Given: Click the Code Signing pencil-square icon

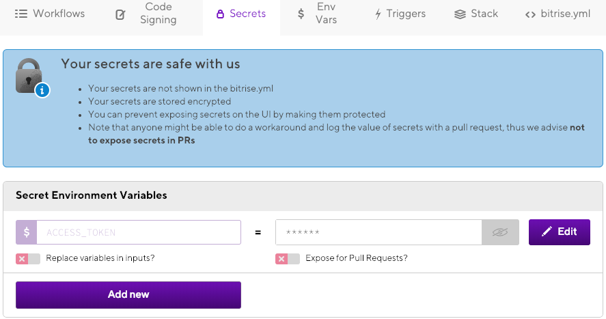Looking at the screenshot, I should pos(121,14).
